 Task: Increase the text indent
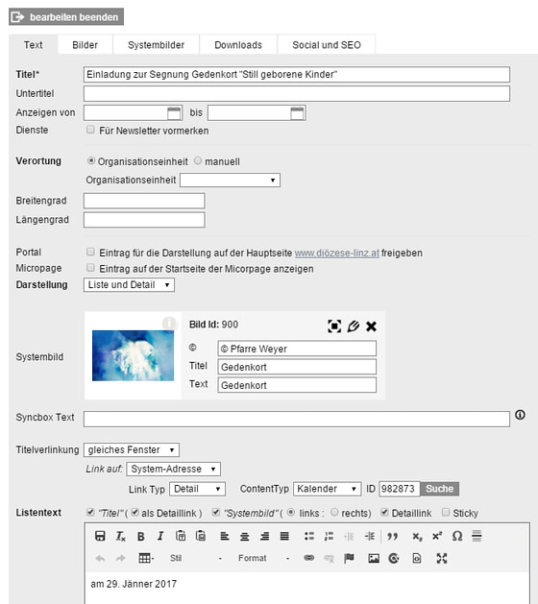[369, 536]
